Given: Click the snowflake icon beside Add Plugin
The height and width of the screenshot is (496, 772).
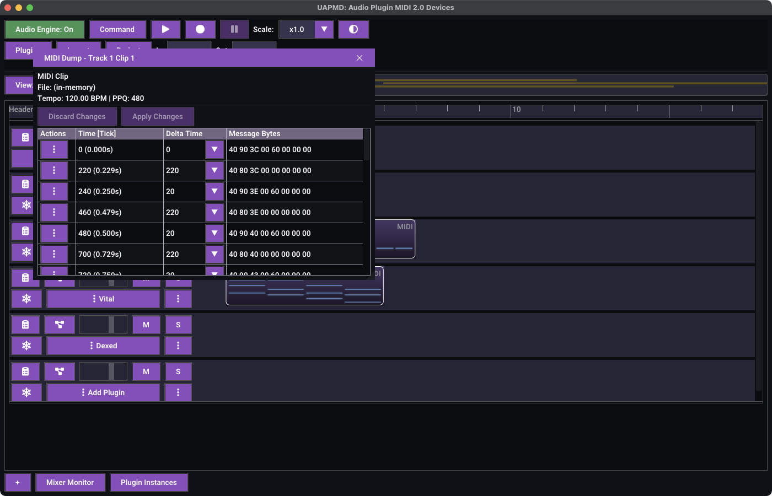Looking at the screenshot, I should (x=26, y=392).
